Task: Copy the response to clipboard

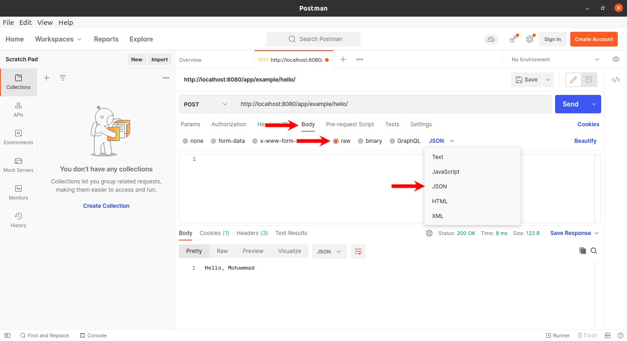Action: [x=583, y=251]
